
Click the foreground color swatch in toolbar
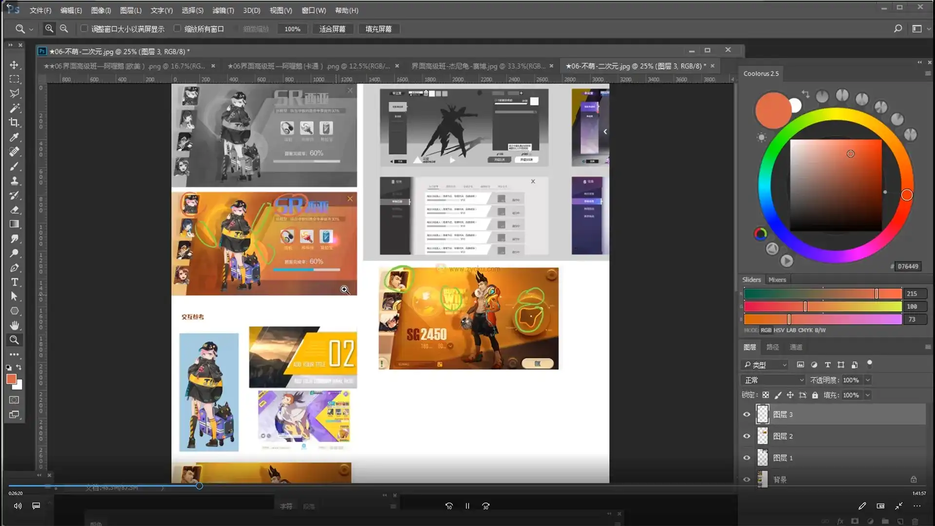coord(11,379)
